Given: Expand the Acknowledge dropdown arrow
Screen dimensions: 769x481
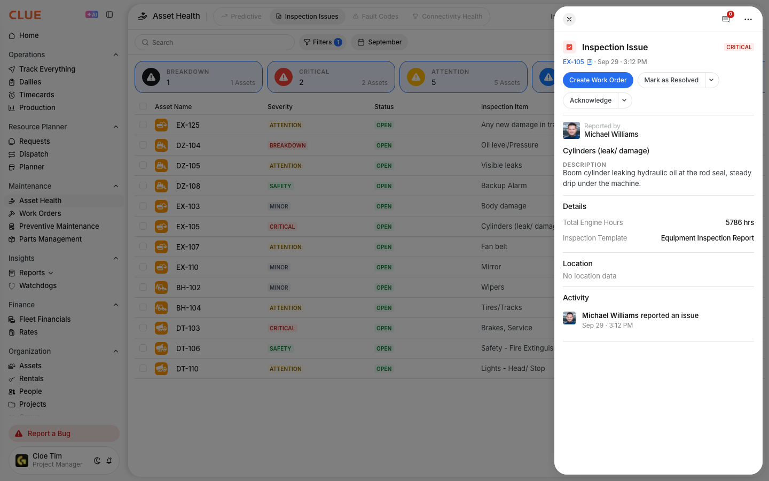Looking at the screenshot, I should pos(625,100).
